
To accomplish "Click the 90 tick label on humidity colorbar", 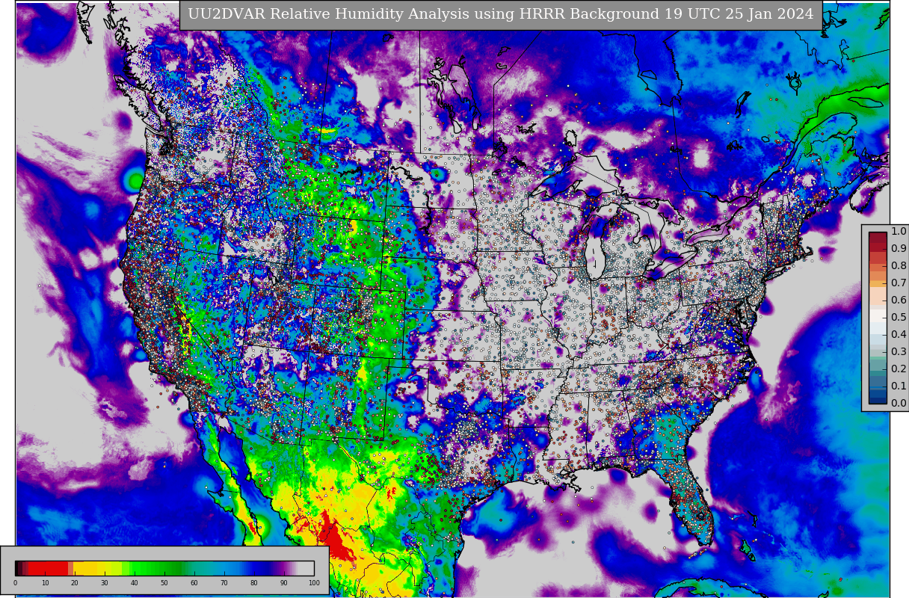I will [x=284, y=583].
